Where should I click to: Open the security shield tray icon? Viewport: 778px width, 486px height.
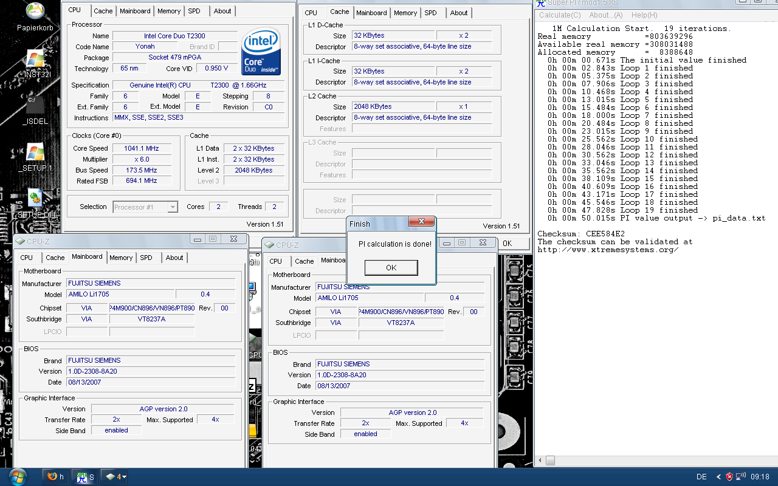729,477
